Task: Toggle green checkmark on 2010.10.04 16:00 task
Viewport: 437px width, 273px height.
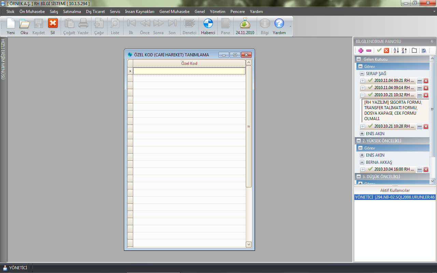Action: point(370,169)
